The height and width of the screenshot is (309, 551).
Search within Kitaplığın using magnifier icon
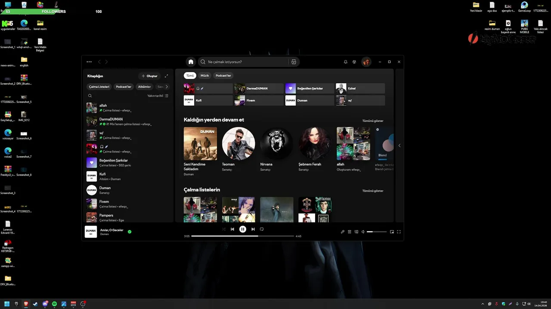click(90, 96)
